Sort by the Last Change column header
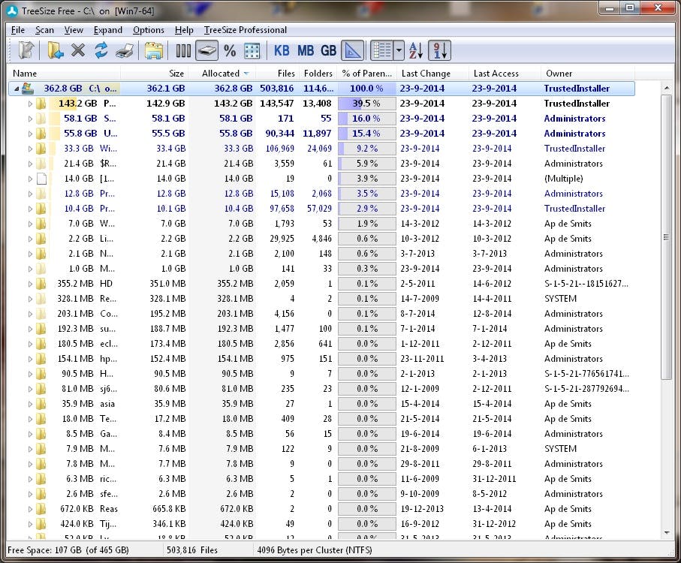 (x=432, y=74)
